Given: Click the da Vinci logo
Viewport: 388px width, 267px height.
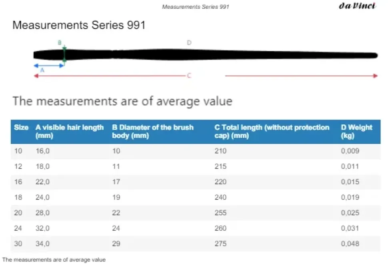Looking at the screenshot, I should click(x=357, y=6).
